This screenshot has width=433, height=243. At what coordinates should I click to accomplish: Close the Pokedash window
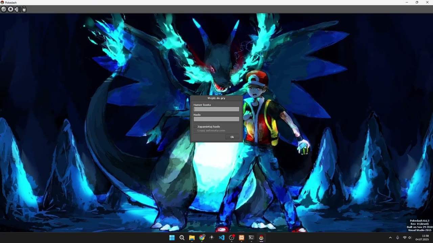click(427, 2)
